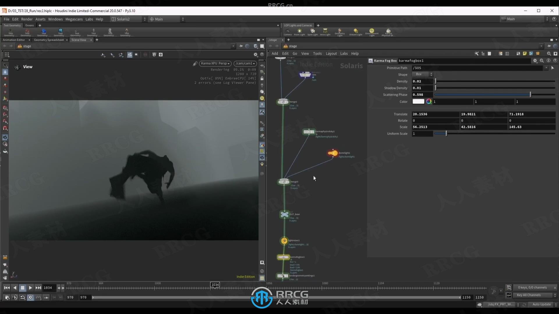This screenshot has height=314, width=559.
Task: Click the parameter pane help question icon
Action: 555,61
